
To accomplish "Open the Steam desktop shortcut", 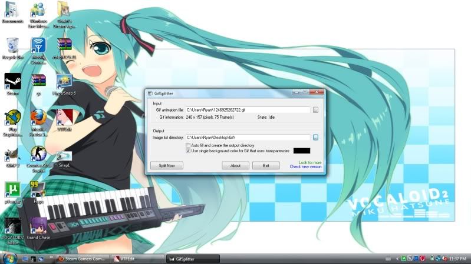I will [12, 81].
